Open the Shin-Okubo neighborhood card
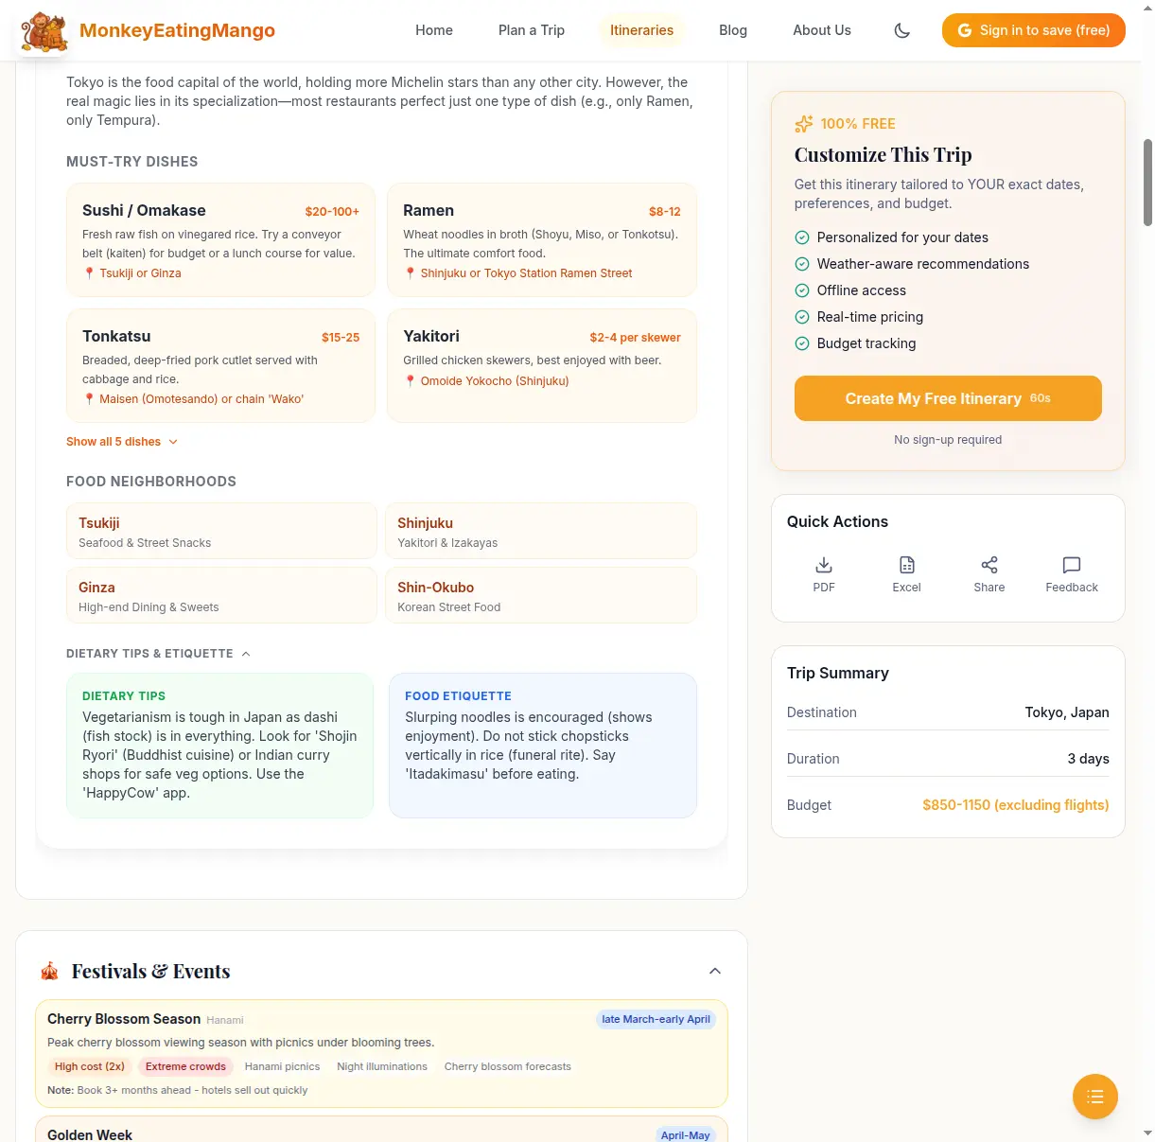Screen dimensions: 1155x1142 (x=541, y=596)
